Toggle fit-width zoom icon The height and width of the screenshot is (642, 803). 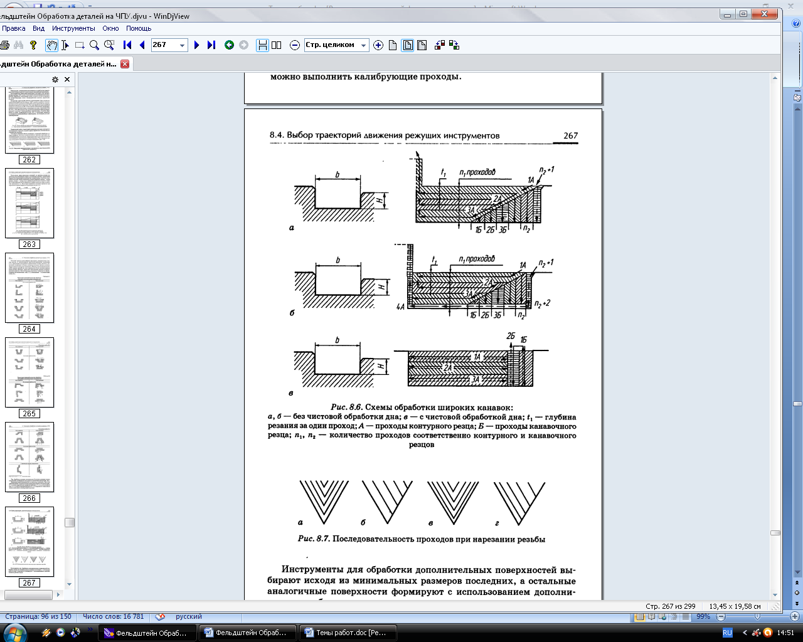point(422,45)
